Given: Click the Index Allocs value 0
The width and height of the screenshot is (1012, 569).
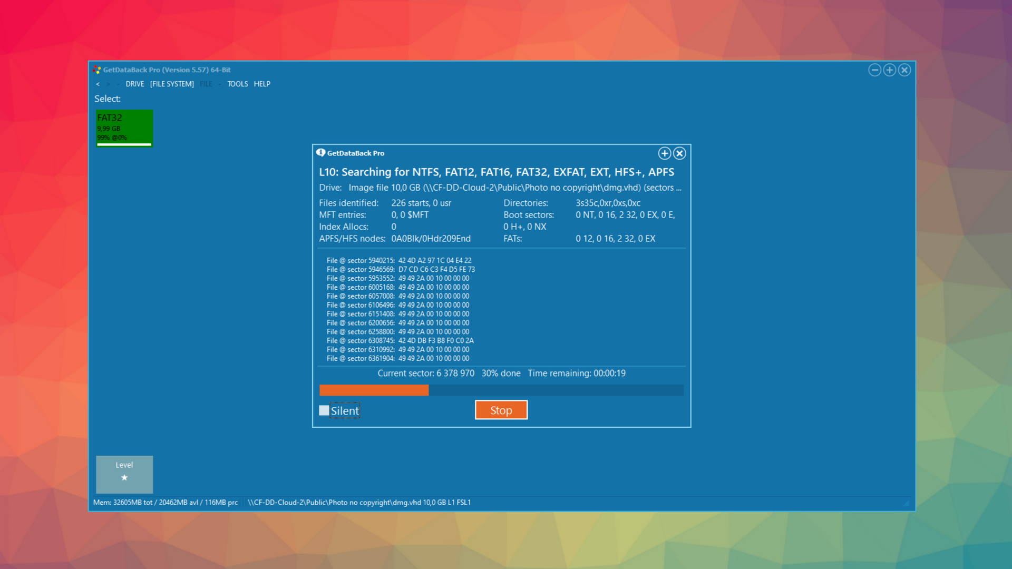Looking at the screenshot, I should click(394, 227).
